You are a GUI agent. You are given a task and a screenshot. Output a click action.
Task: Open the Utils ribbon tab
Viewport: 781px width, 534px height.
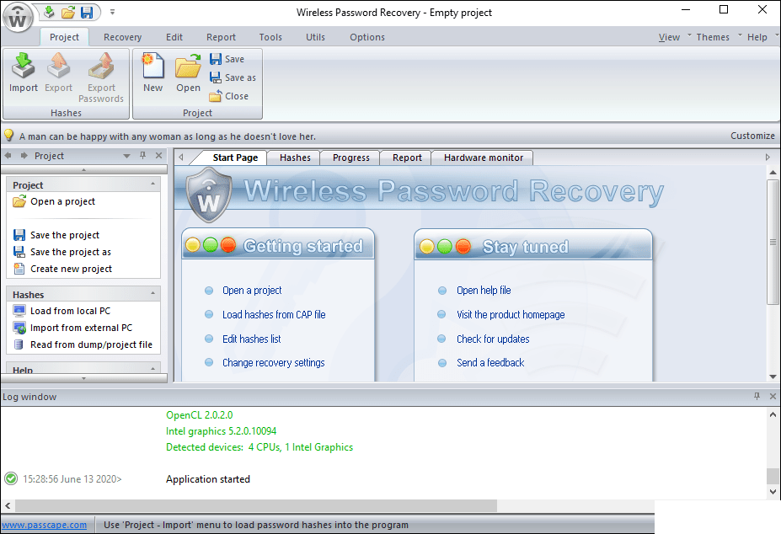315,37
